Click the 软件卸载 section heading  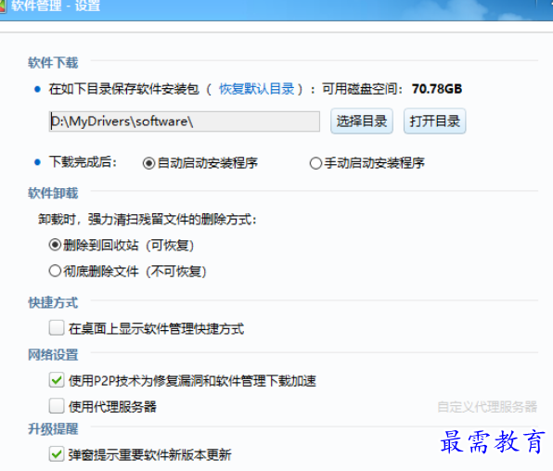point(53,193)
